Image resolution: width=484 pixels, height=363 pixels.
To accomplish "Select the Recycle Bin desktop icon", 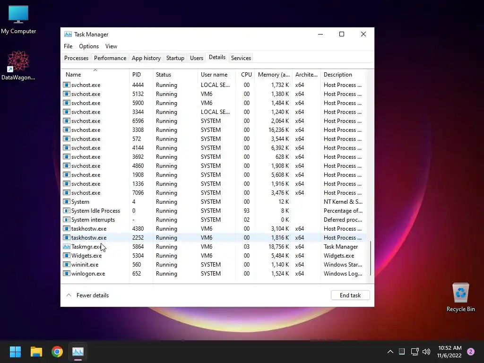I will click(x=460, y=297).
